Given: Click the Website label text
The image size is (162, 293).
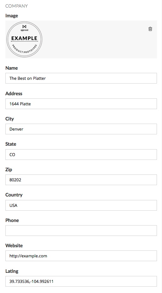Looking at the screenshot, I should 14,246.
